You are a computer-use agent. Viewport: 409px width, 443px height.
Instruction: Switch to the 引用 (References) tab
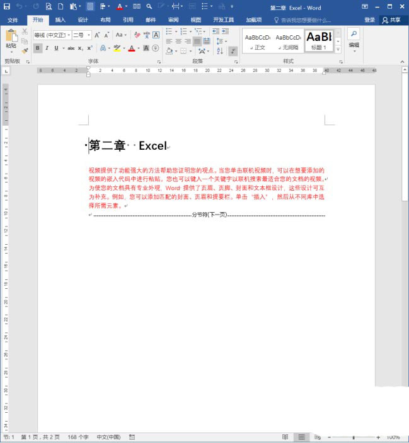coord(128,20)
